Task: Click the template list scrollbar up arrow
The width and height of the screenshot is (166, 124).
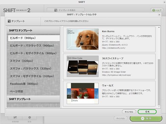Action: pos(159,27)
